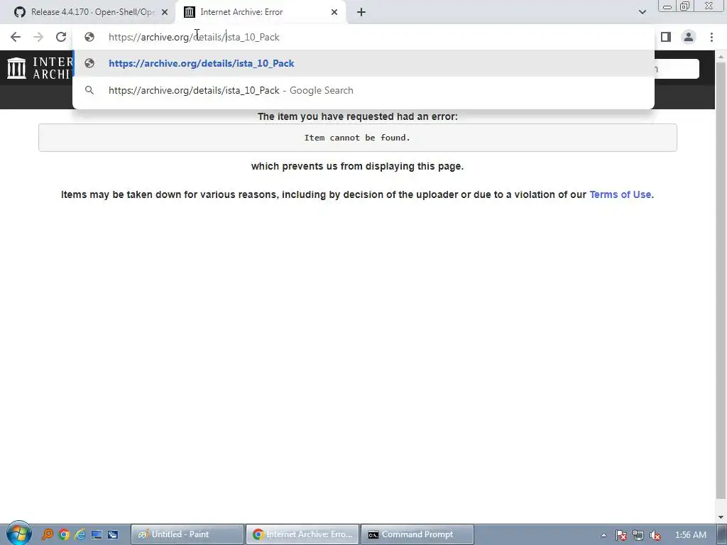The image size is (727, 545).
Task: Open the network tray icon
Action: click(638, 535)
